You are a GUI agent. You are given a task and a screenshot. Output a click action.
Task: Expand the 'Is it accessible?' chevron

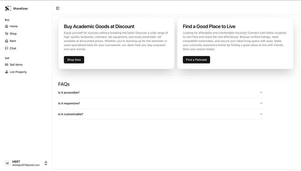click(x=261, y=92)
